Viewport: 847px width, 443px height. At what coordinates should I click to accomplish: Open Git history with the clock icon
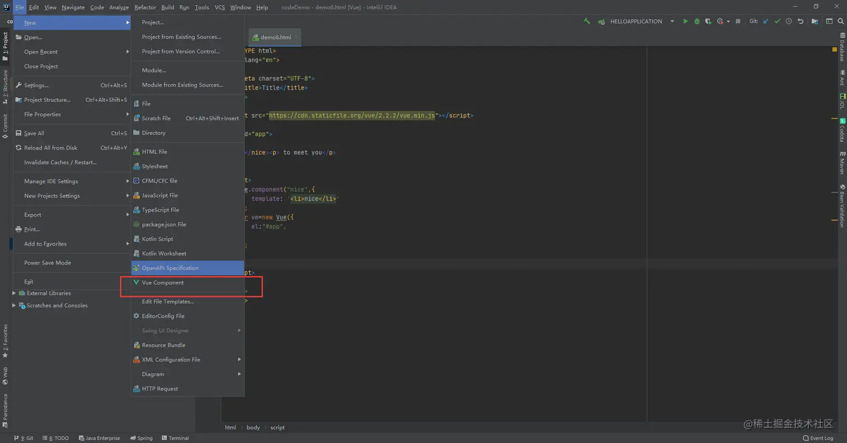pyautogui.click(x=789, y=21)
